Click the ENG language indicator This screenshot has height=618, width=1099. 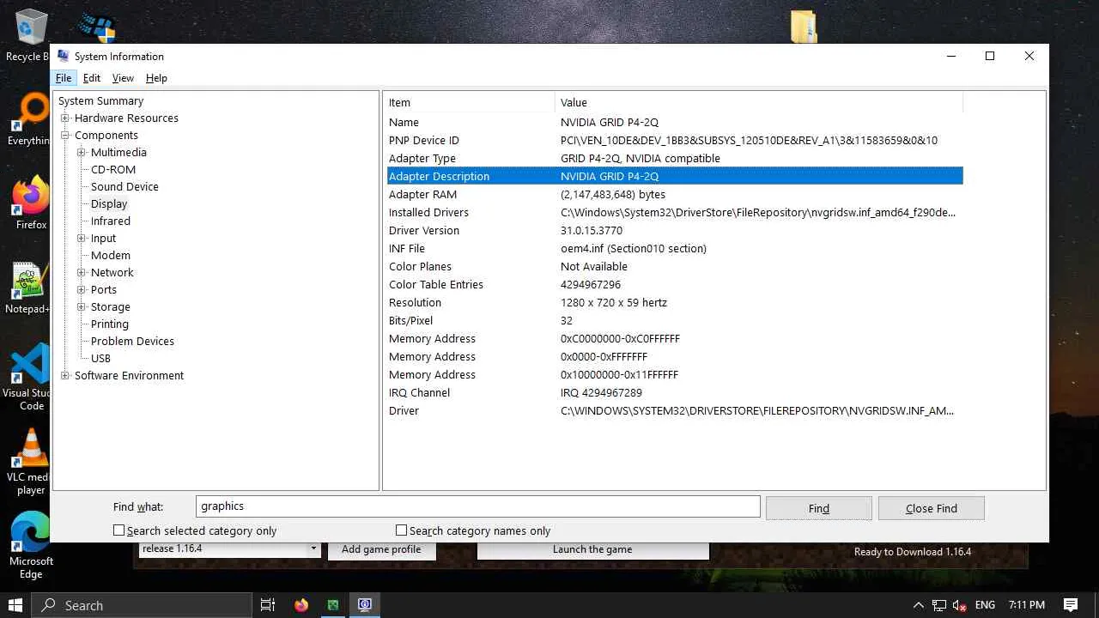(985, 605)
